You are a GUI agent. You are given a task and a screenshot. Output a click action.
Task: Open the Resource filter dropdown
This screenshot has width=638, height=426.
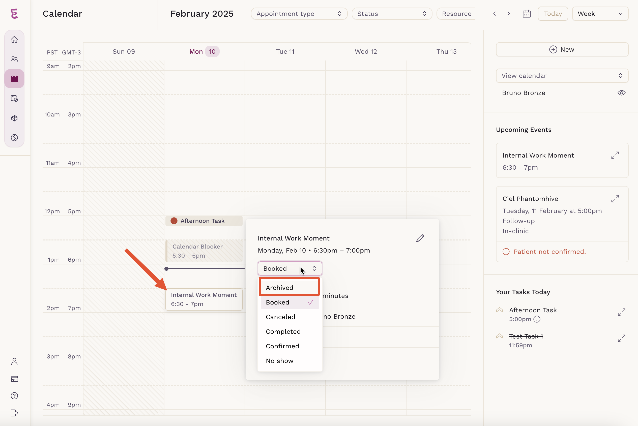click(456, 14)
